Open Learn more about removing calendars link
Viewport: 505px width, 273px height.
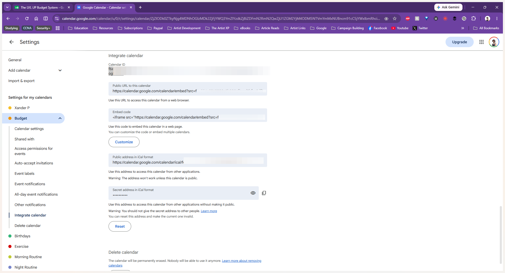click(242, 261)
